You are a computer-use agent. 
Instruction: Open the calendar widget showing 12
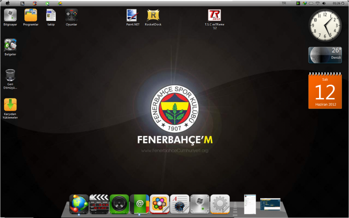pos(325,91)
